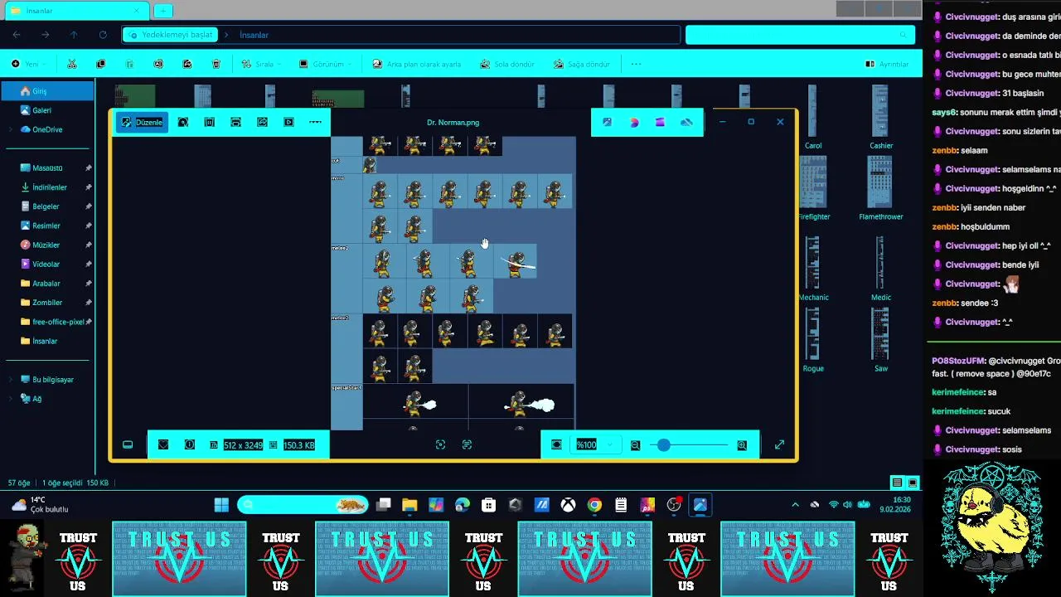
Task: Click Sağa döndür rotate right button
Action: click(582, 64)
